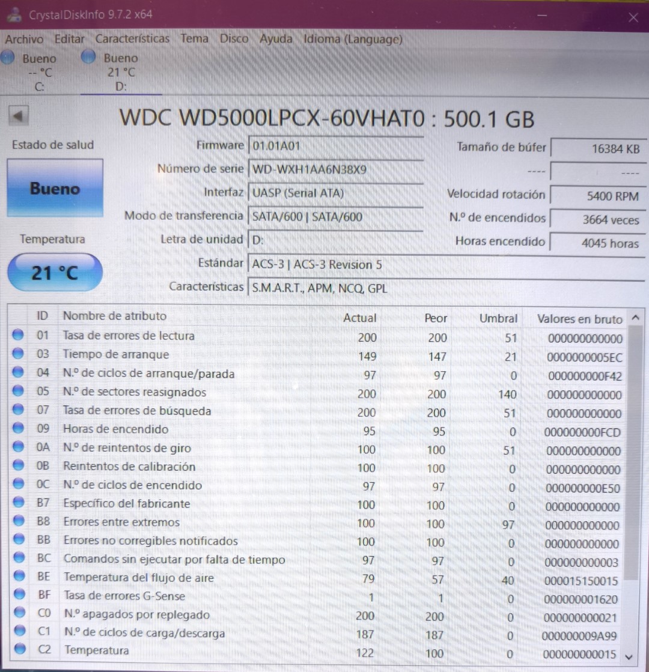Viewport: 649px width, 672px height.
Task: Click the power-on count 3664 veces
Action: coord(599,219)
